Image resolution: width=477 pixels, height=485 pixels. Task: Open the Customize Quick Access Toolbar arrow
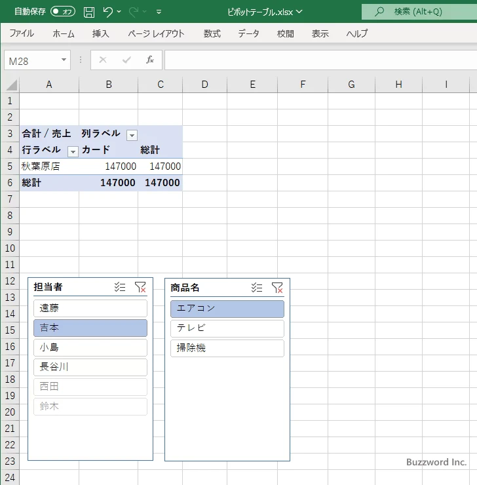coord(159,12)
